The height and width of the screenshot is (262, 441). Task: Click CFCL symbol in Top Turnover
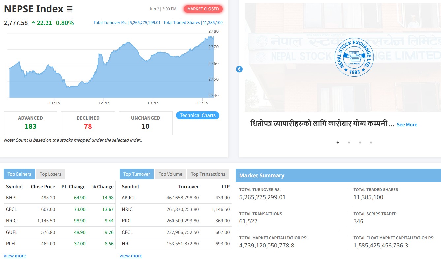click(x=127, y=232)
